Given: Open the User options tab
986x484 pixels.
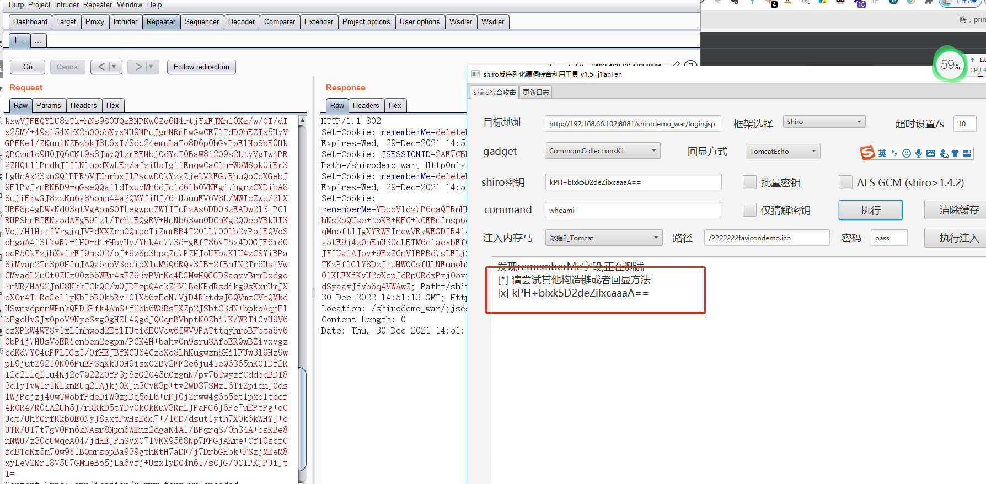Looking at the screenshot, I should coord(420,21).
